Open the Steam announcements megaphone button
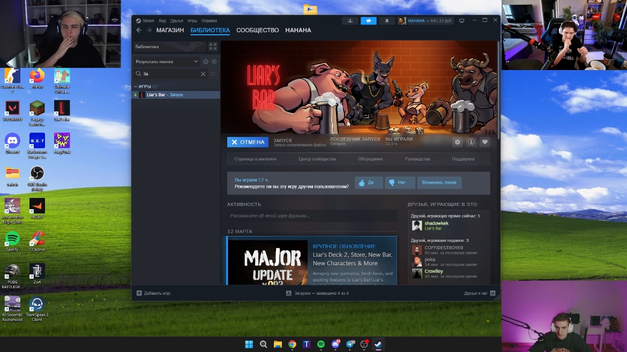 [x=368, y=21]
